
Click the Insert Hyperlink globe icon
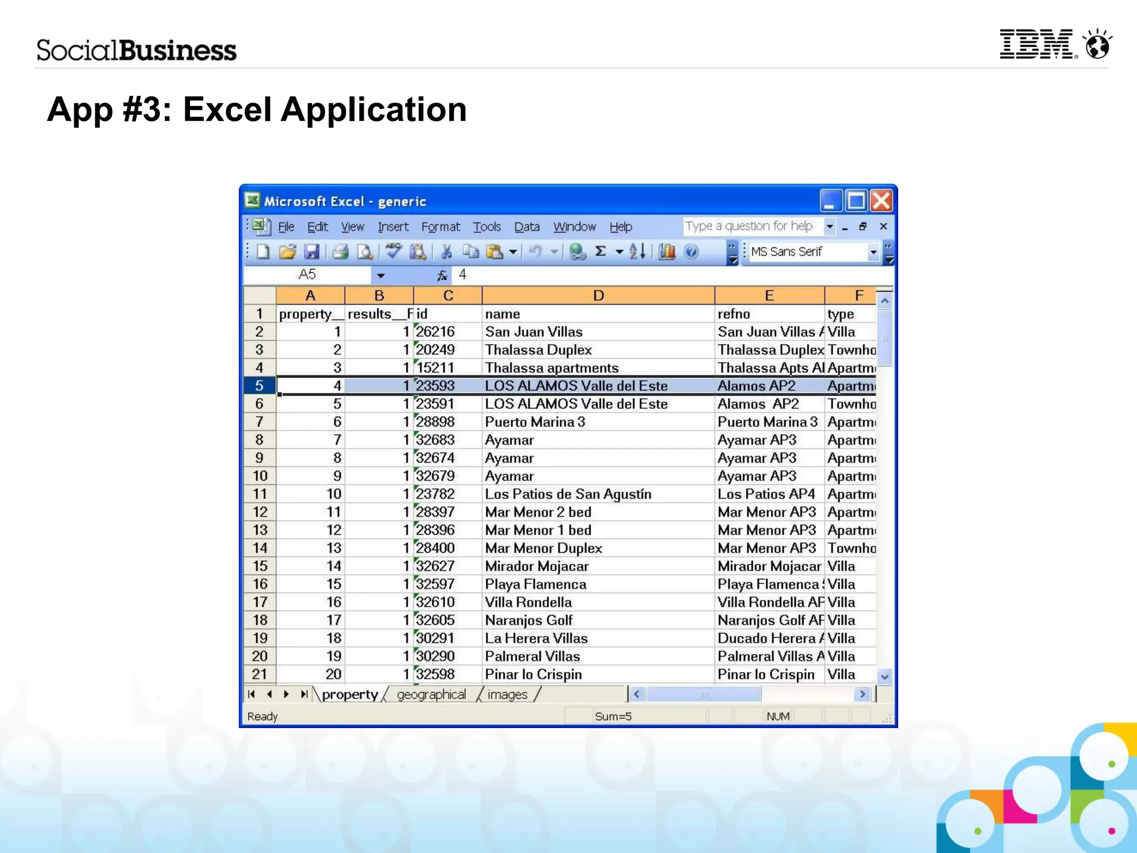click(x=577, y=252)
